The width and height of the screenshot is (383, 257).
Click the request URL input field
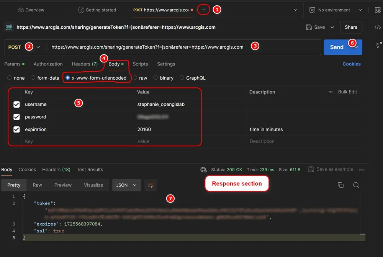click(x=183, y=47)
